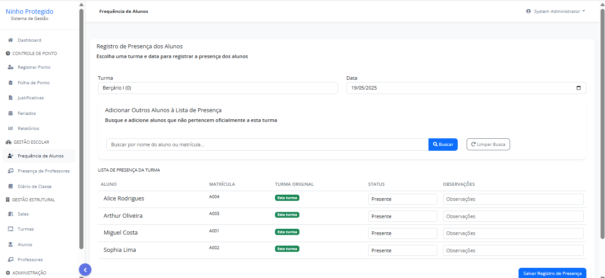Click the System Administrator avatar icon
The height and width of the screenshot is (278, 605).
528,12
